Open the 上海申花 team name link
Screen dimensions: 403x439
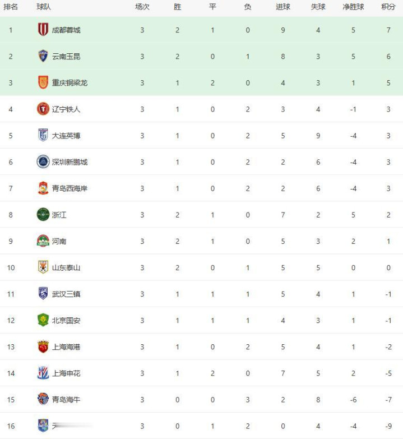(66, 373)
